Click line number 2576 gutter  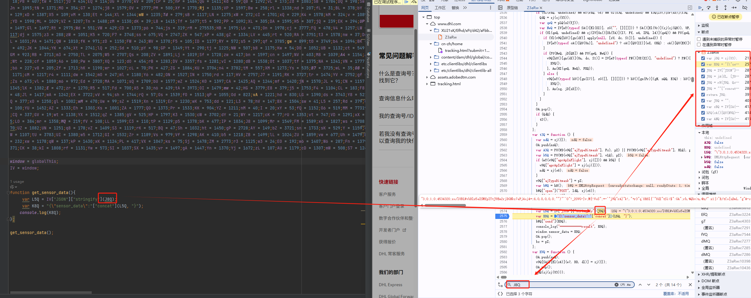[503, 221]
